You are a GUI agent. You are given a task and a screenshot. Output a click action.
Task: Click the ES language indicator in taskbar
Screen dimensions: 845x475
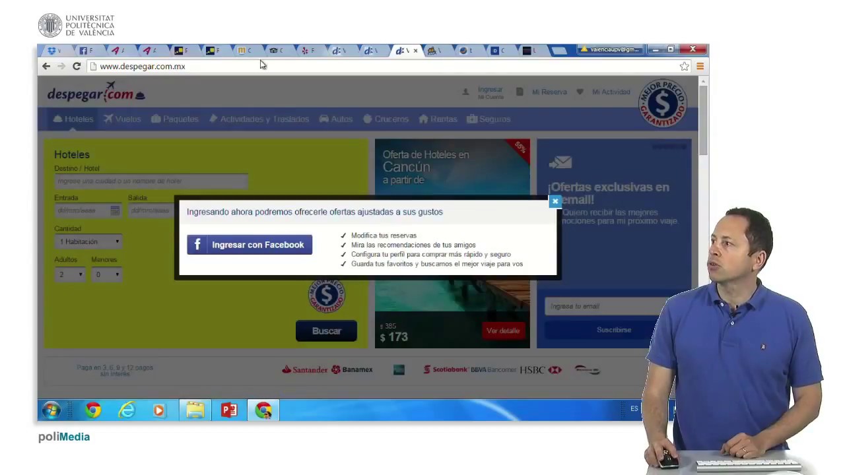(x=634, y=409)
